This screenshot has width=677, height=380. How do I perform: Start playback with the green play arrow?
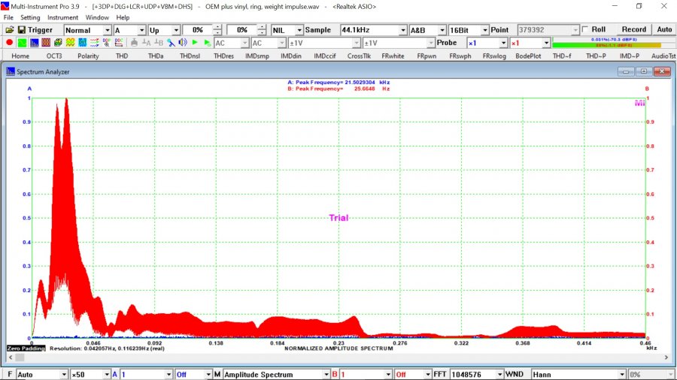tap(195, 43)
